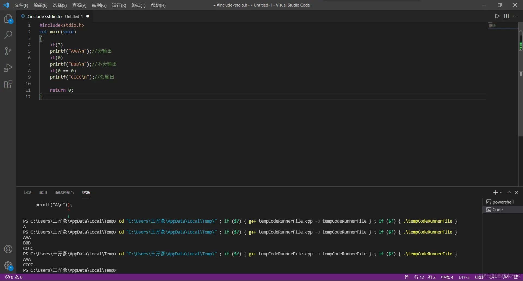Add a new terminal with plus button
The image size is (523, 281).
[x=495, y=192]
